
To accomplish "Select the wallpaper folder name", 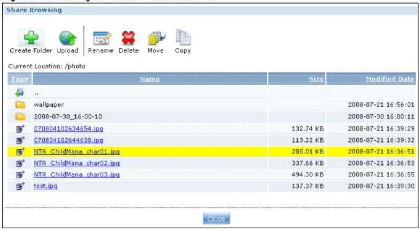I will click(x=49, y=105).
